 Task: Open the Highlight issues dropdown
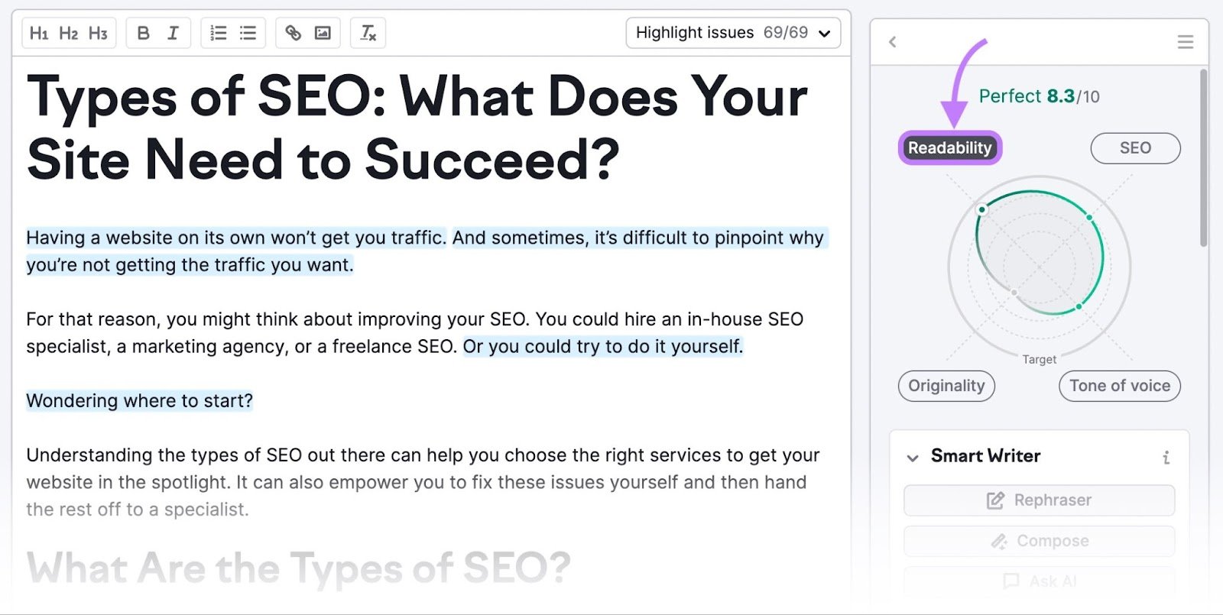click(x=732, y=32)
